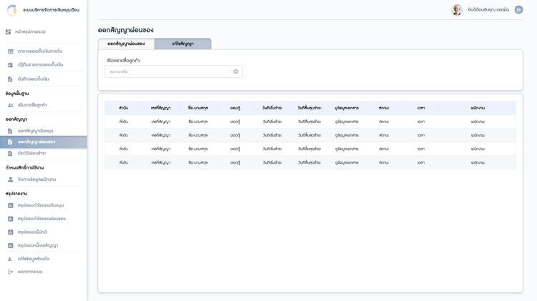Click the person icon for จัดการข้อมูลพนักงาน

click(x=10, y=179)
